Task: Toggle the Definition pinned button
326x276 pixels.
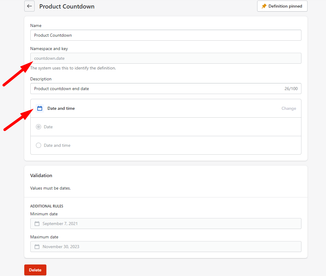Action: point(282,6)
